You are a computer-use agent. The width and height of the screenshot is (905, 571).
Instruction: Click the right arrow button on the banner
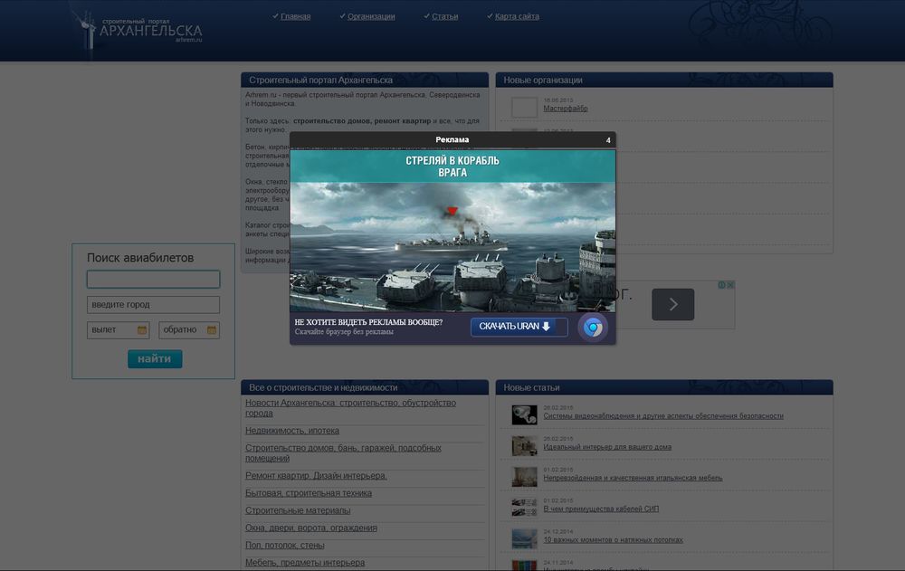[673, 304]
